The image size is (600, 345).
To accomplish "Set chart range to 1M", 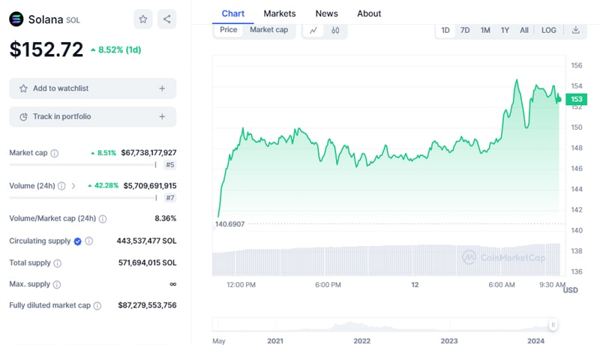I will (485, 30).
